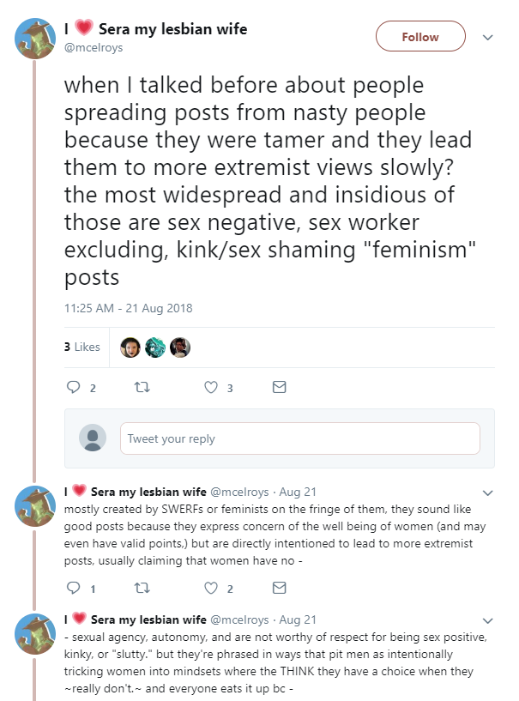Reply to first thread reply tweet

(74, 589)
